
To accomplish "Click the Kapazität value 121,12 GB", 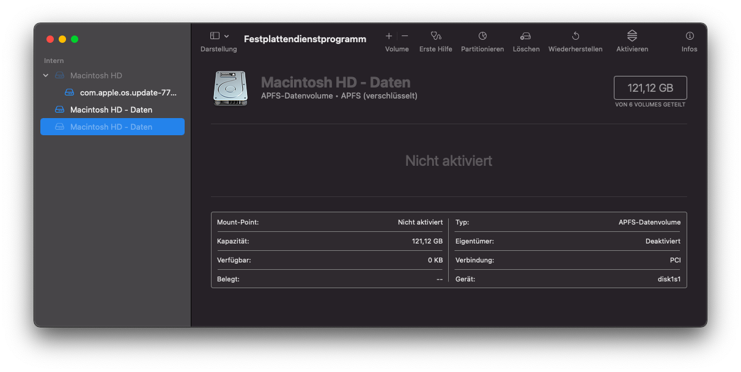I will coord(427,241).
